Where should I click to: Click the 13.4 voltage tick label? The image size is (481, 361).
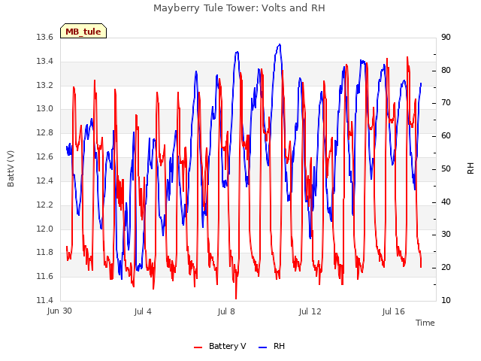pyautogui.click(x=45, y=62)
